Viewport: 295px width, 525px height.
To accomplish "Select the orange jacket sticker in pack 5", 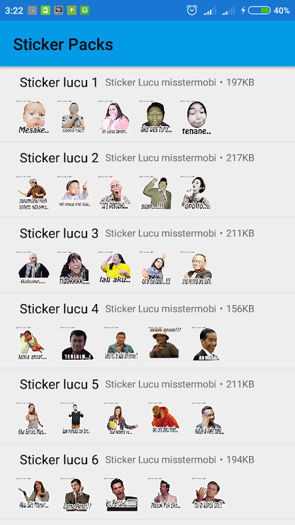I will [x=165, y=419].
